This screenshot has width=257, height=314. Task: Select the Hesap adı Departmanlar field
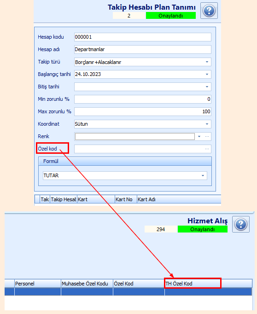(x=143, y=49)
